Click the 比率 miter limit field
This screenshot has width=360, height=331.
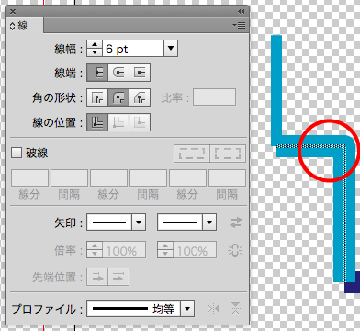click(214, 97)
